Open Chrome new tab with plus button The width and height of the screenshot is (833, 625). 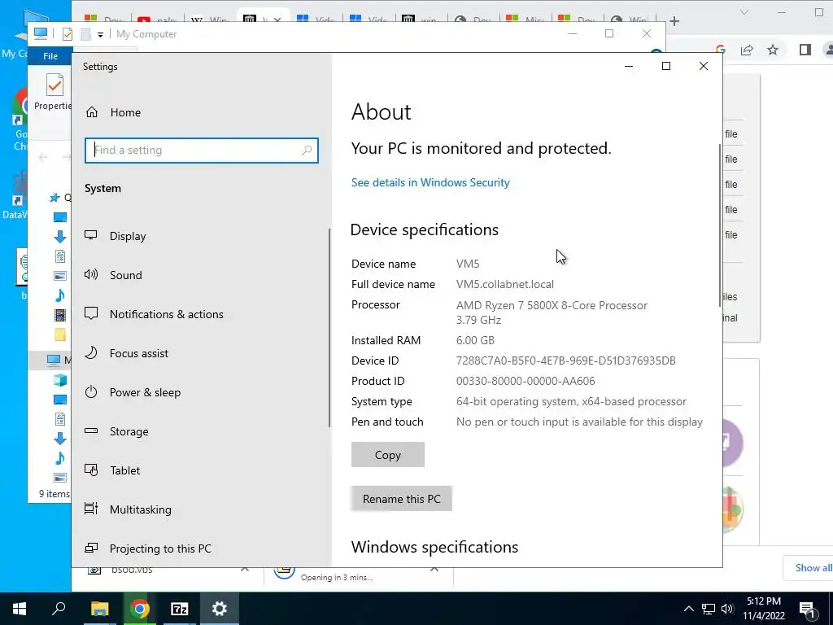(674, 21)
